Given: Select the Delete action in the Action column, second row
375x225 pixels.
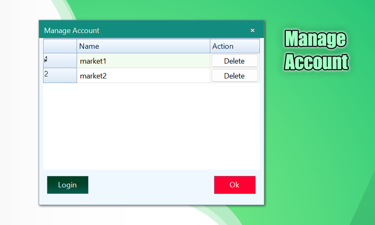Looking at the screenshot, I should (x=235, y=75).
